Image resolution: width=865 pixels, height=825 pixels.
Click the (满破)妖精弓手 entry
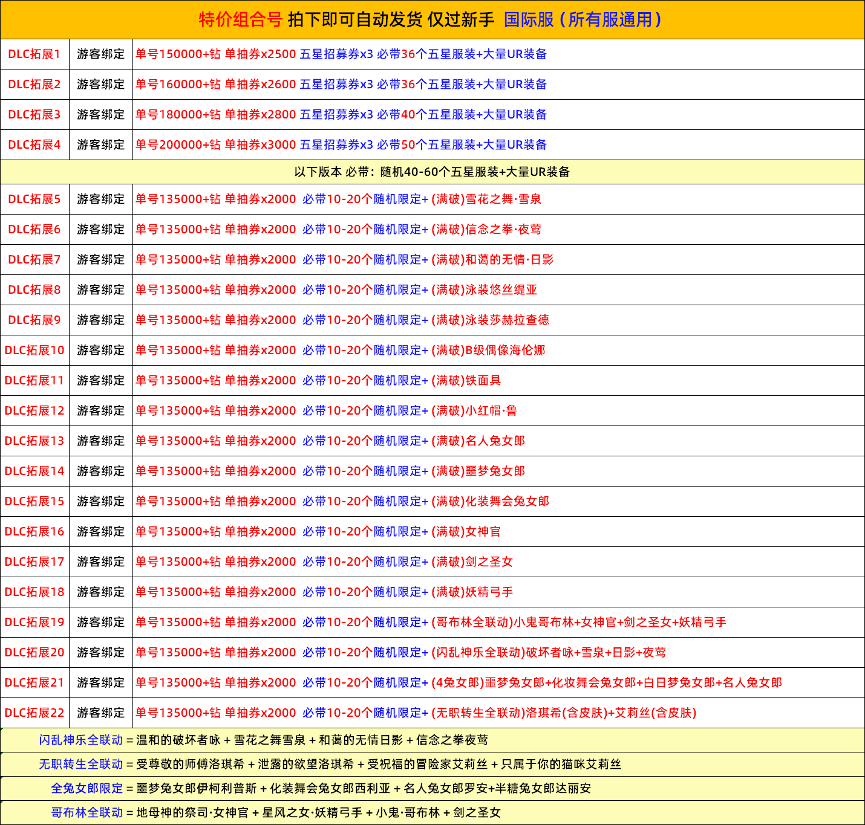472,592
